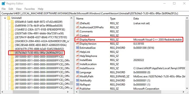Viewport: 189px width, 94px height.
Task: Select key {837b34e3-7c30-493c-8f6a-2b0f04e2912c}
Action: (39, 53)
